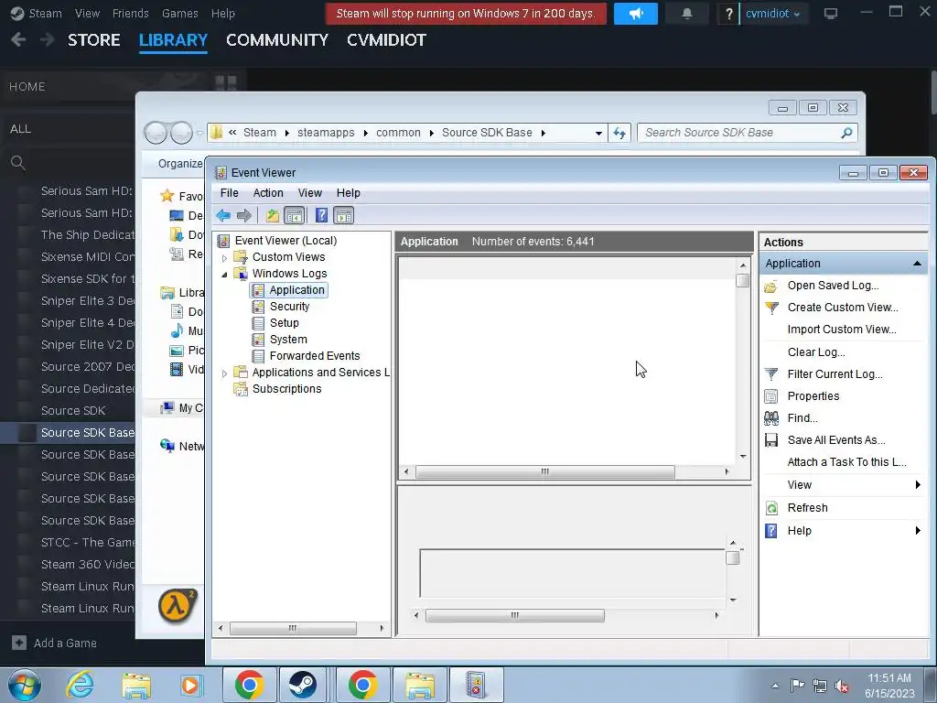The image size is (937, 703).
Task: Open the Explorer address bar history dropdown
Action: [598, 133]
